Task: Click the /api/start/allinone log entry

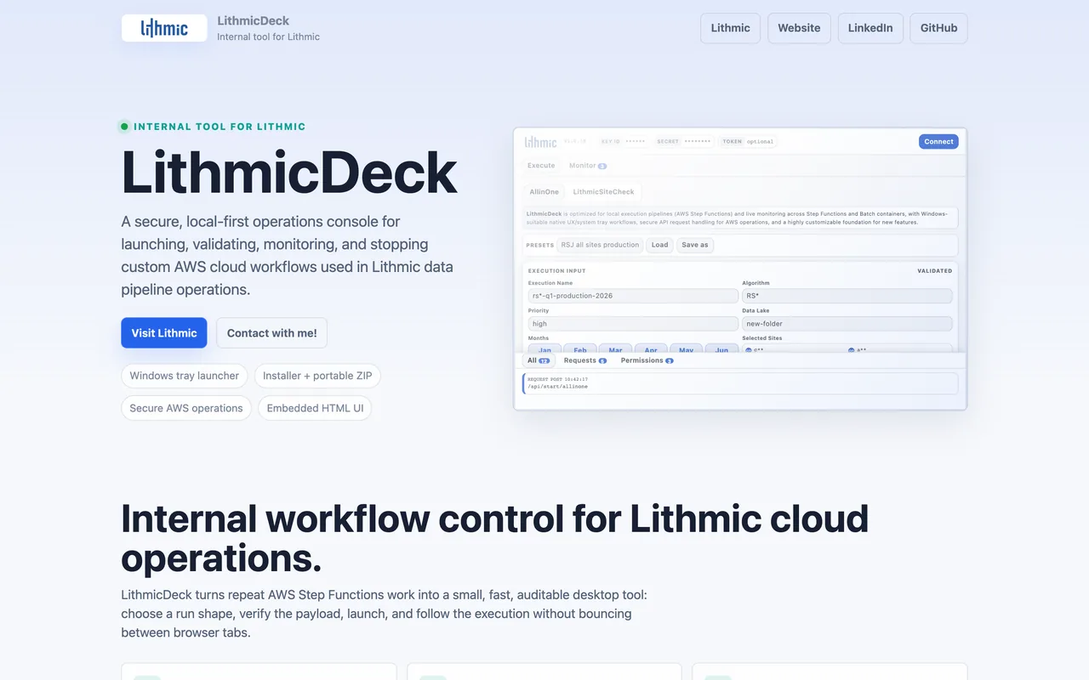Action: (740, 382)
